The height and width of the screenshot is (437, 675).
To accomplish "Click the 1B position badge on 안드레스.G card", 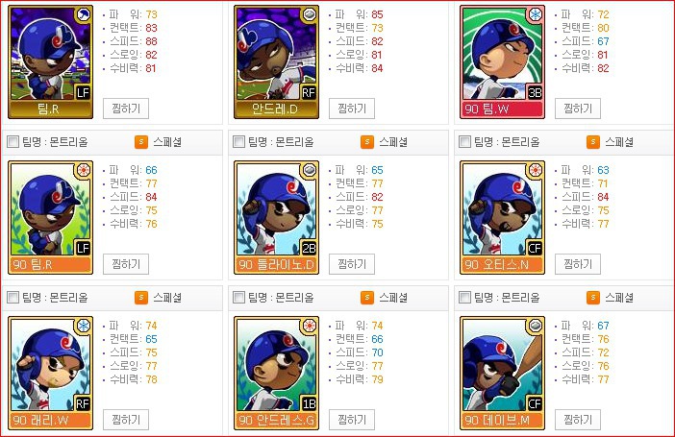I will 309,403.
